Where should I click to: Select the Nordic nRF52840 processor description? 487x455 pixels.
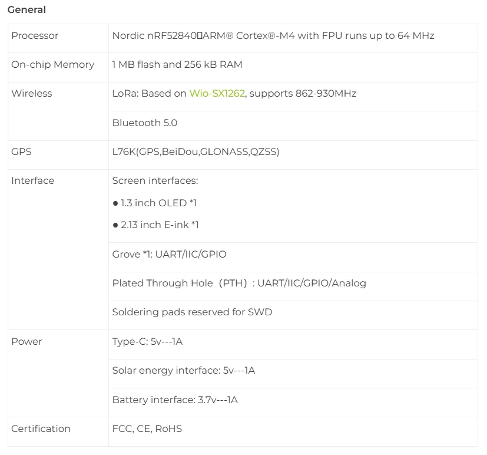273,36
